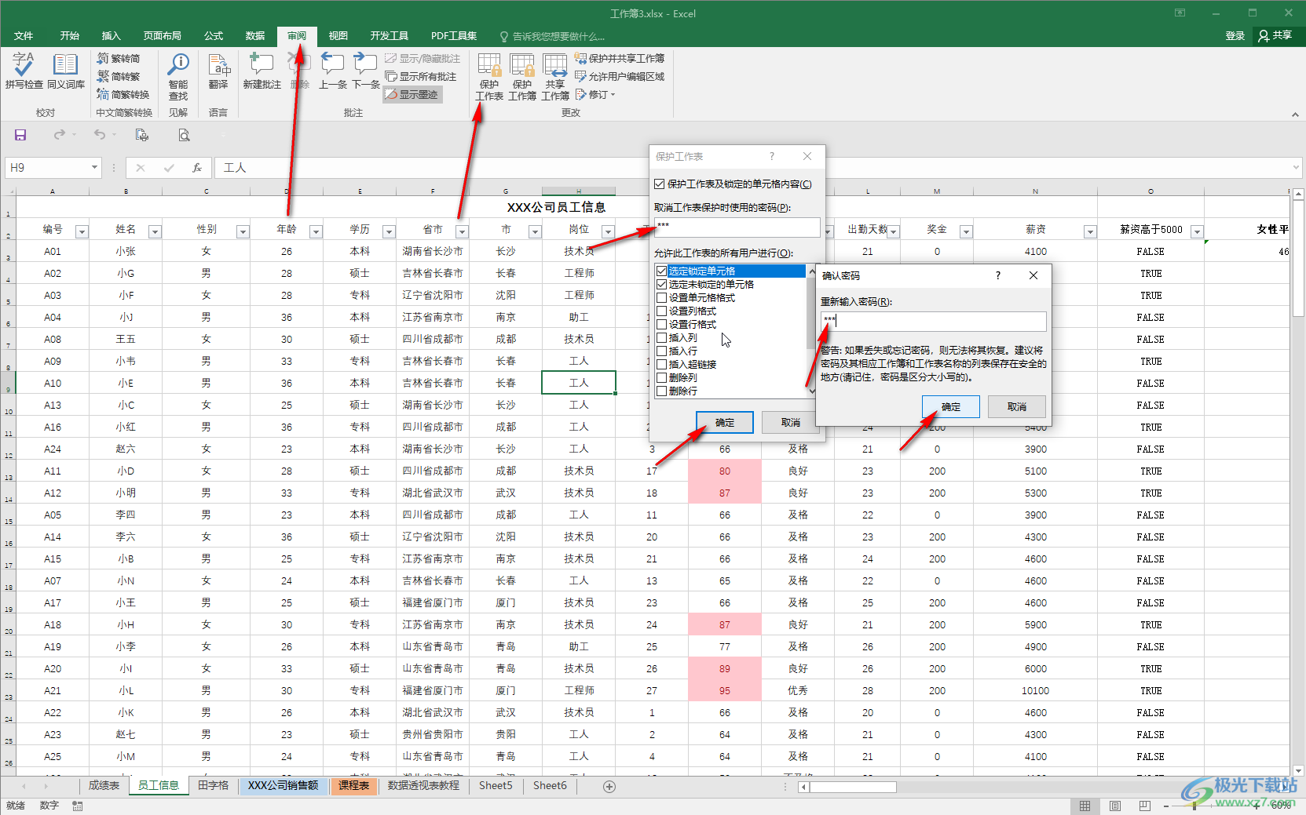Image resolution: width=1306 pixels, height=815 pixels.
Task: Uncheck Select unlocked cells option
Action: point(662,285)
